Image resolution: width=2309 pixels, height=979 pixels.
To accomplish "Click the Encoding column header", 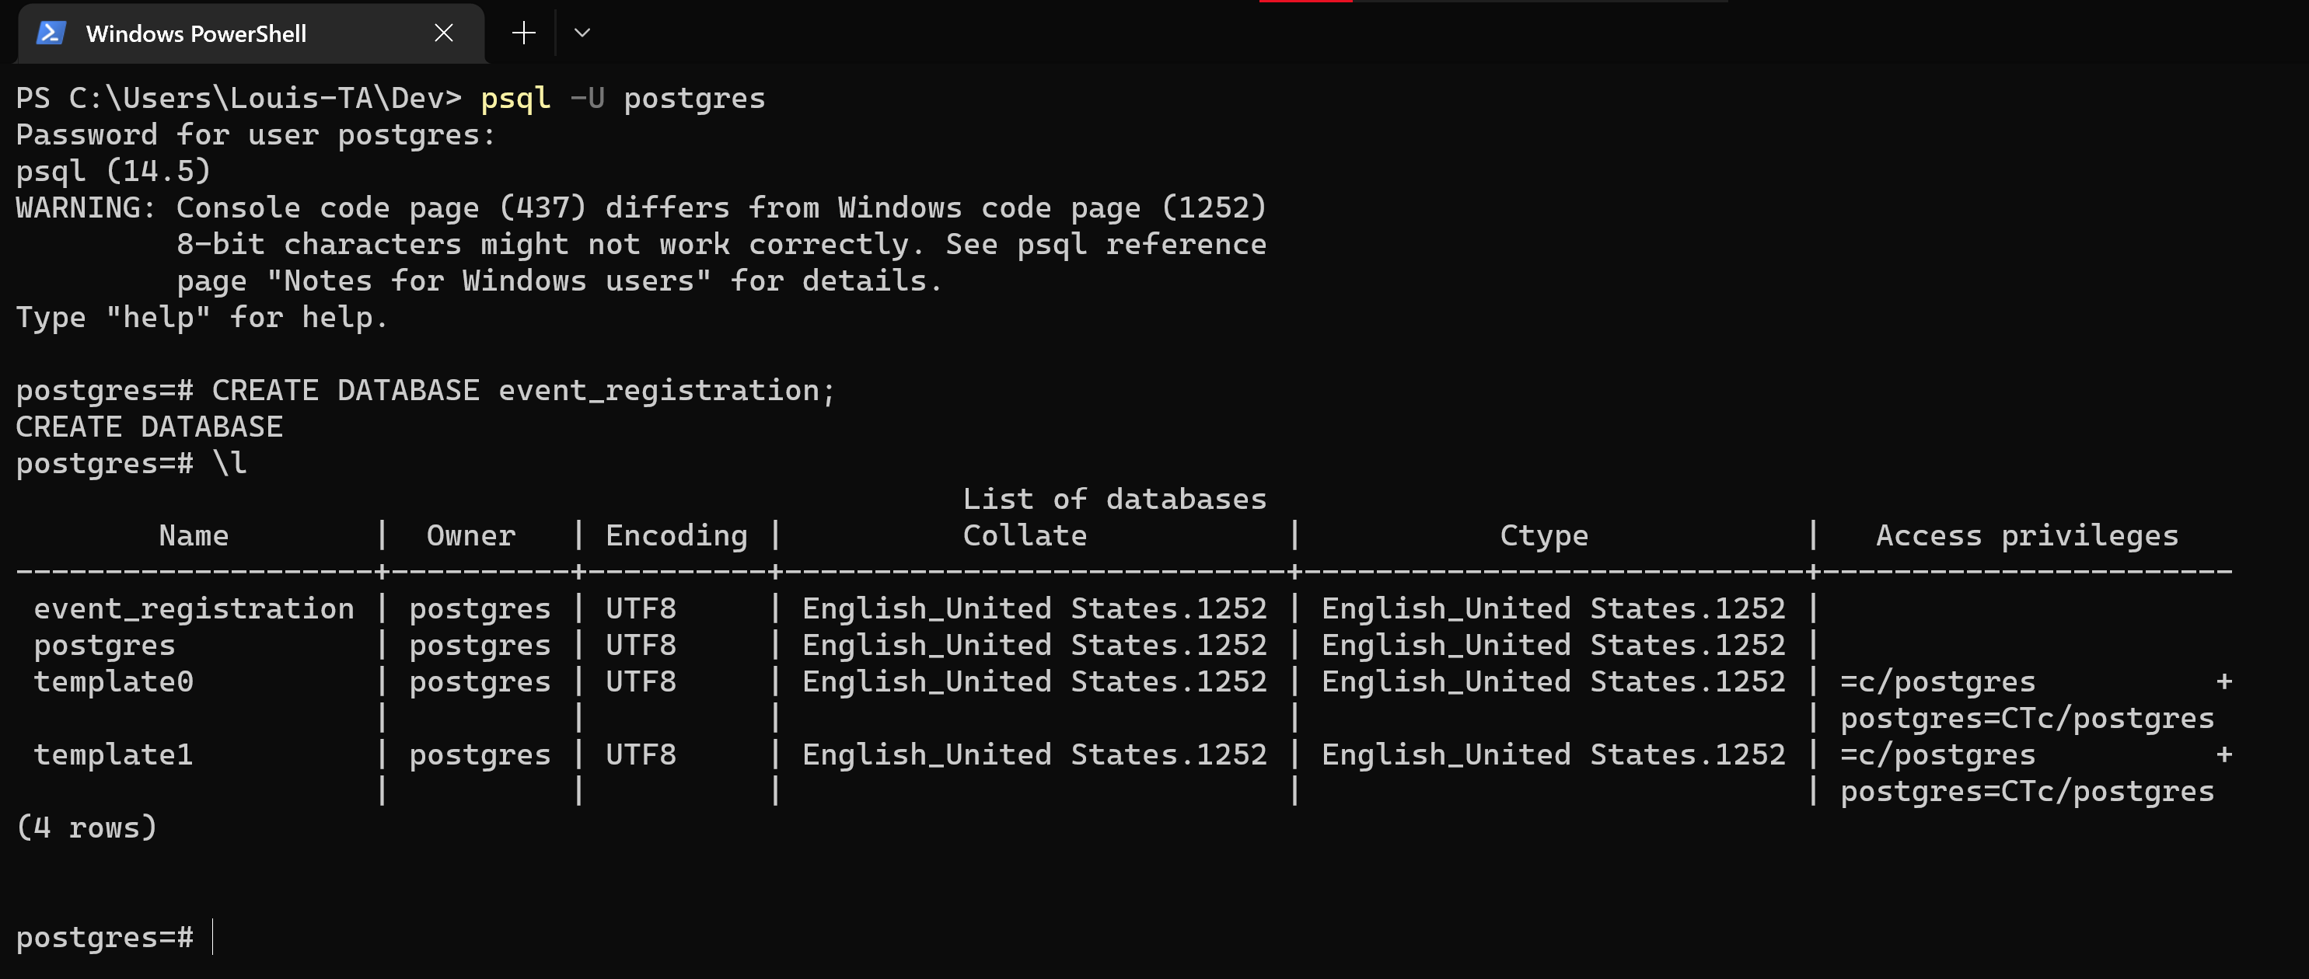I will tap(676, 535).
